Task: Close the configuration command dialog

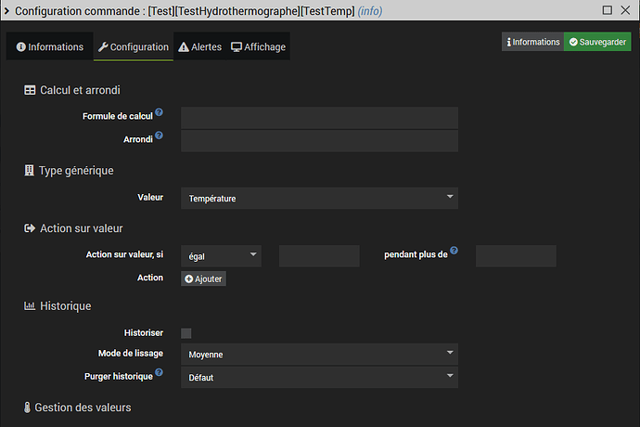Action: [x=626, y=11]
